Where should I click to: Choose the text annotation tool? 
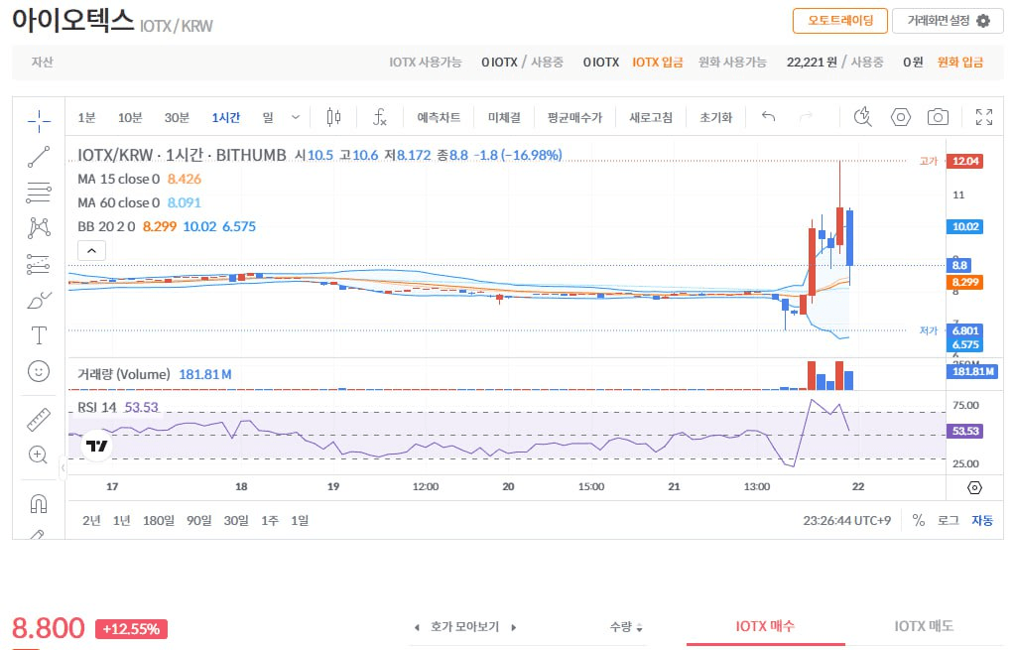tap(39, 335)
